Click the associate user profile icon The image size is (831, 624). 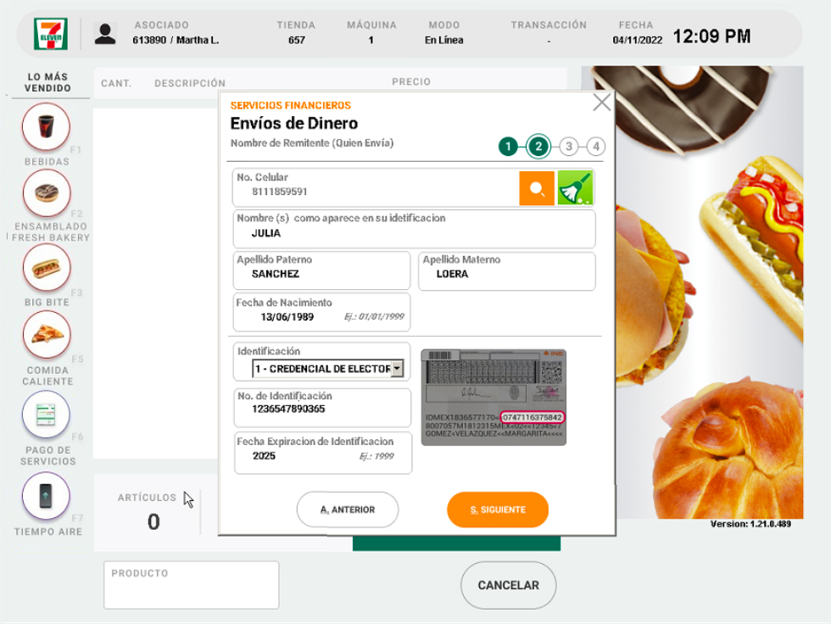pyautogui.click(x=105, y=34)
